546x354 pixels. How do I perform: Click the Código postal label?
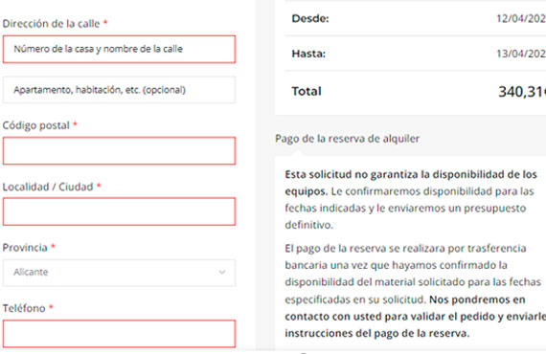pos(36,125)
